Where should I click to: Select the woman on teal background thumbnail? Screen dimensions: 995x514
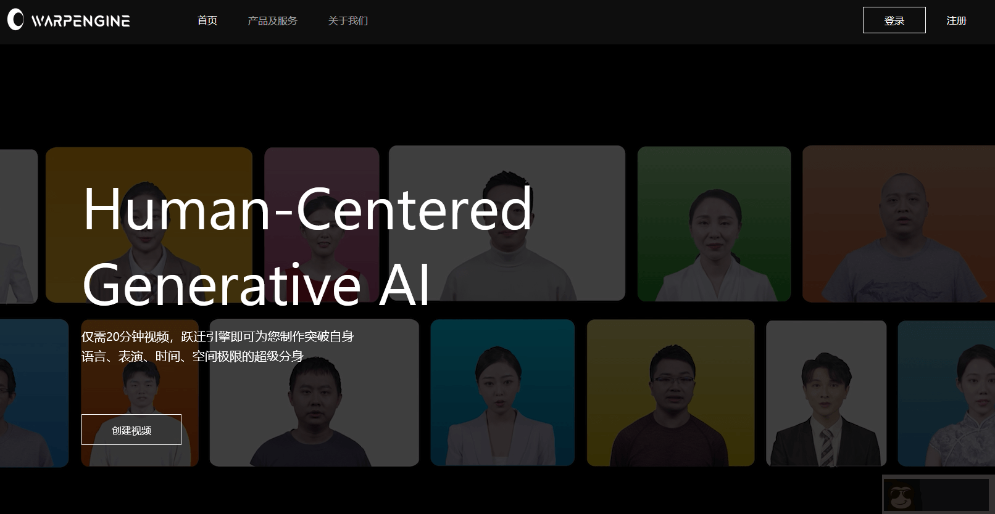coord(502,393)
